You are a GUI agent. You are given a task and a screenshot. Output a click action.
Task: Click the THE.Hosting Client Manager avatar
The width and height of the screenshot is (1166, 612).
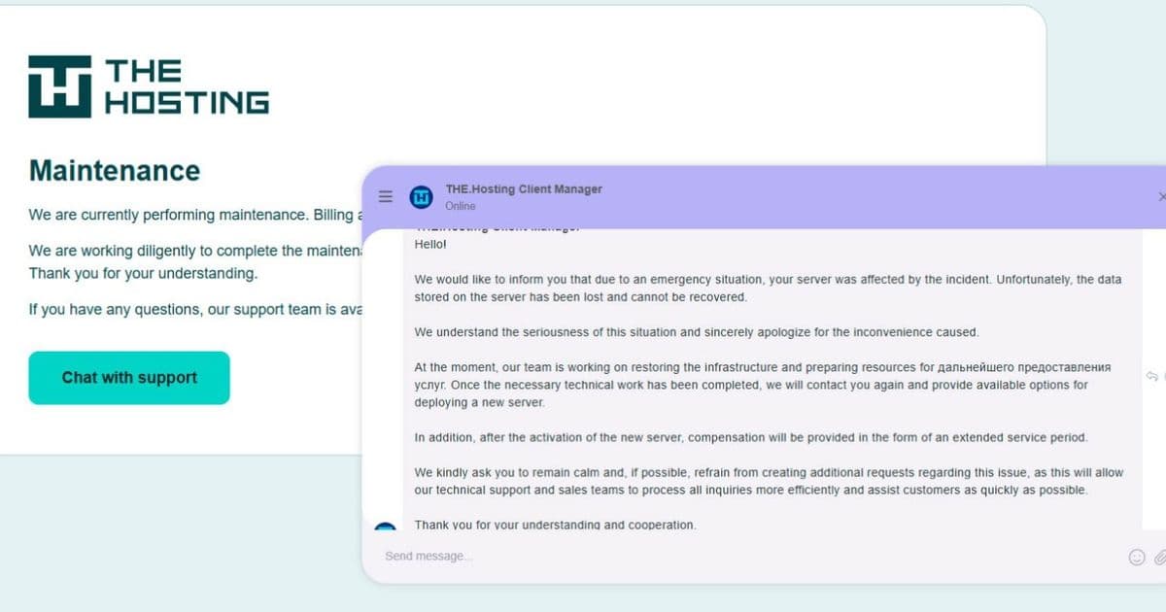coord(421,197)
